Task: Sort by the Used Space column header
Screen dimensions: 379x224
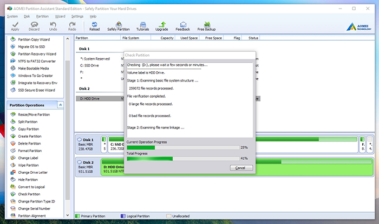Action: point(187,38)
